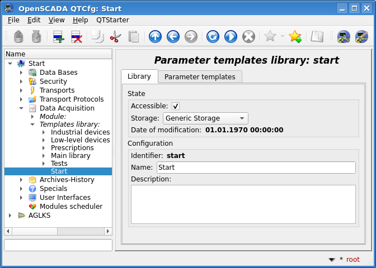Refresh the current page via reload icon
This screenshot has width=376, height=268.
pos(213,37)
